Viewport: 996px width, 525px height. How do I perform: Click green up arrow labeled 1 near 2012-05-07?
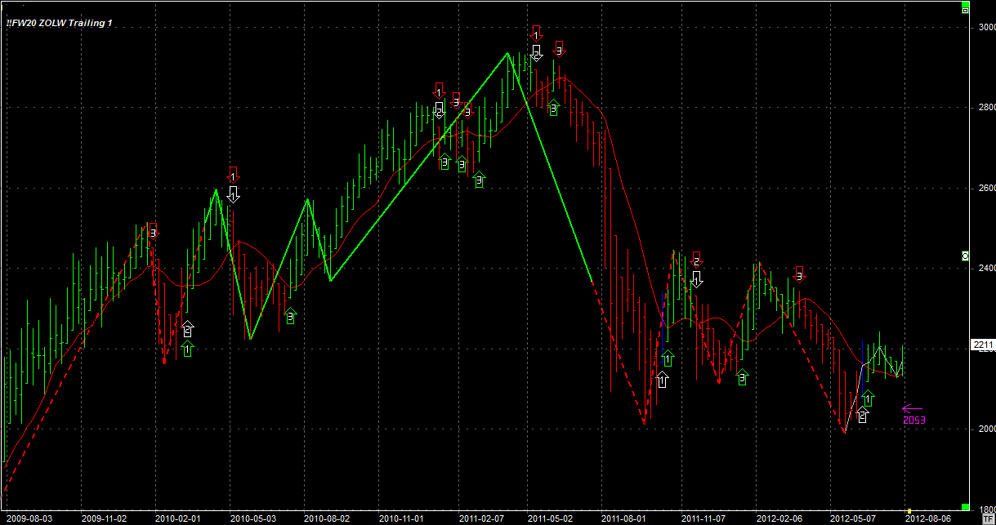pos(868,399)
